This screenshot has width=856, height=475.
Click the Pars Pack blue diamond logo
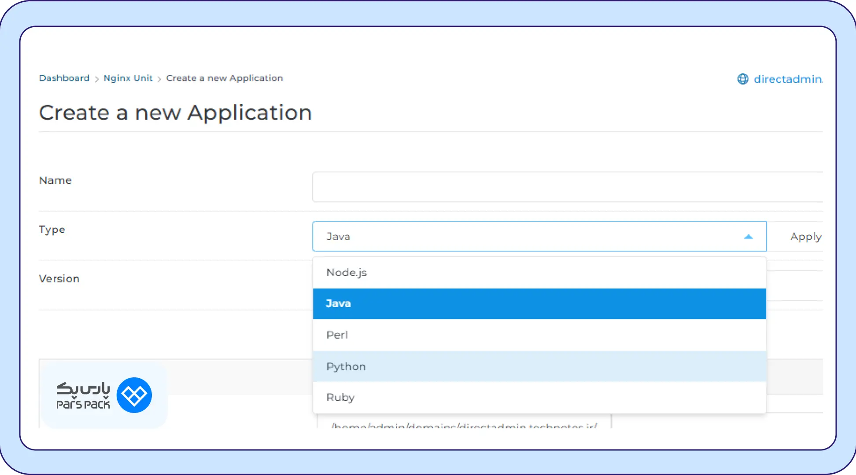134,395
